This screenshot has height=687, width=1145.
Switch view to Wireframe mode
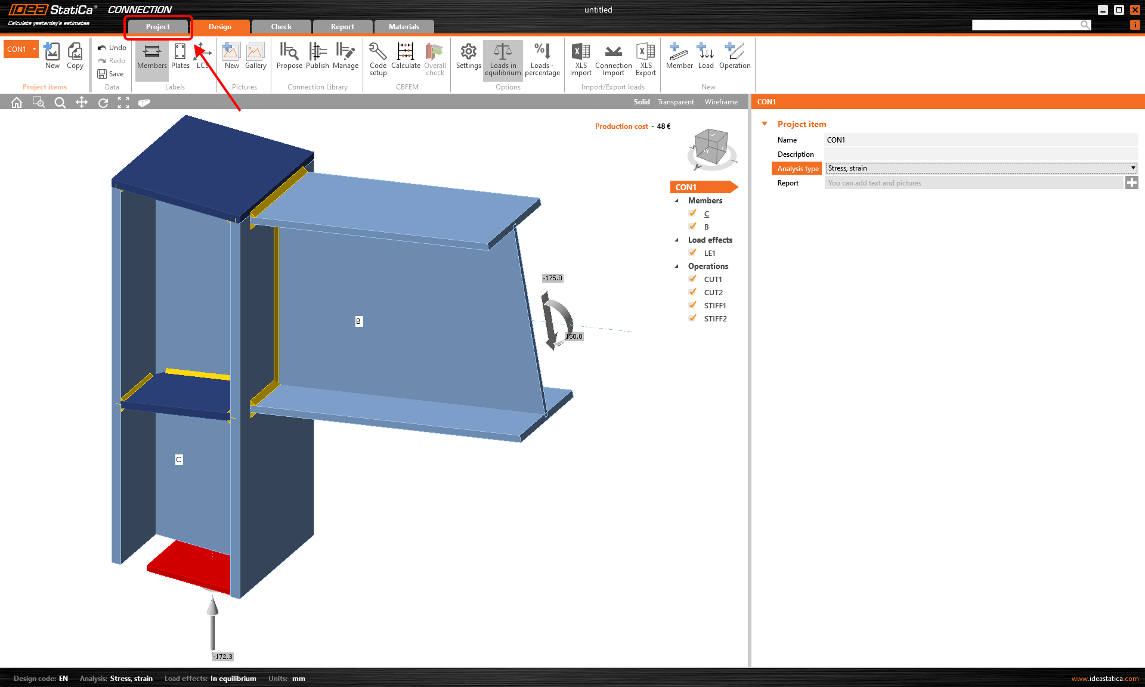721,102
